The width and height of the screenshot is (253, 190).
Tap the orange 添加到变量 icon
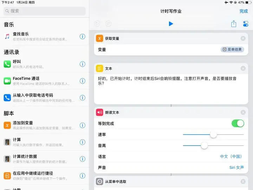pyautogui.click(x=7, y=125)
